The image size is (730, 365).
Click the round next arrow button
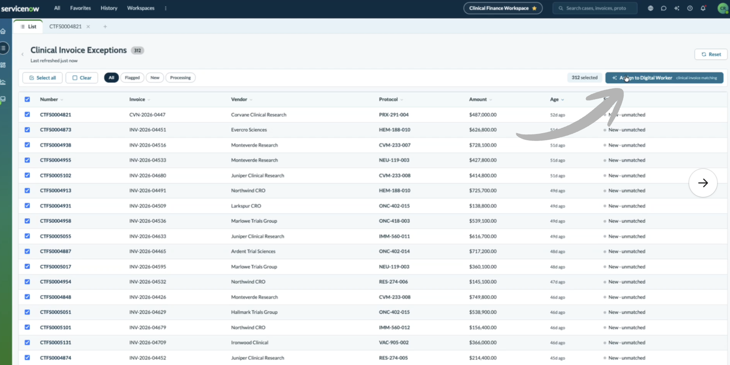point(703,183)
